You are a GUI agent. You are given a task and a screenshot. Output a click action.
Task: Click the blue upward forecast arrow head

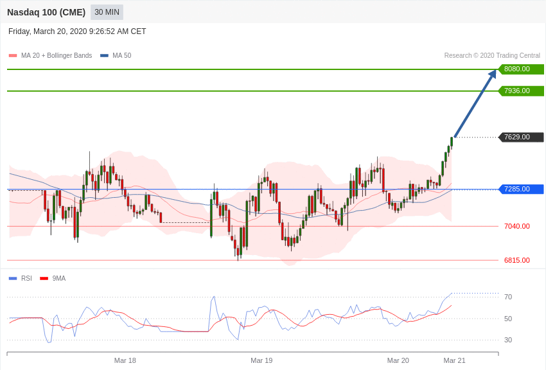(492, 75)
